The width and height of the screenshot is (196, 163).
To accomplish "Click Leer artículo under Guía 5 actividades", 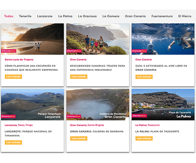I will click(144, 77).
